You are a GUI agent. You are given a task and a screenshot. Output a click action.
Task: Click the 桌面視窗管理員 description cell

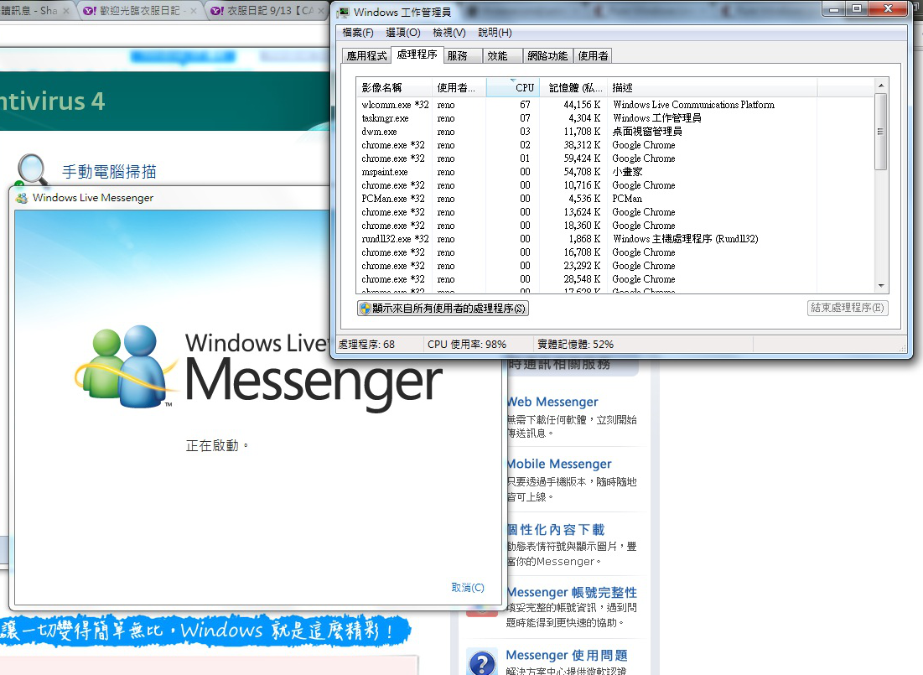[x=647, y=132]
